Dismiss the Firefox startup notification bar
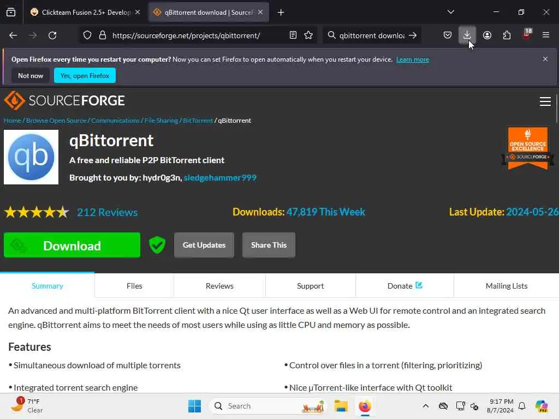Viewport: 559px width, 419px height. [x=545, y=59]
